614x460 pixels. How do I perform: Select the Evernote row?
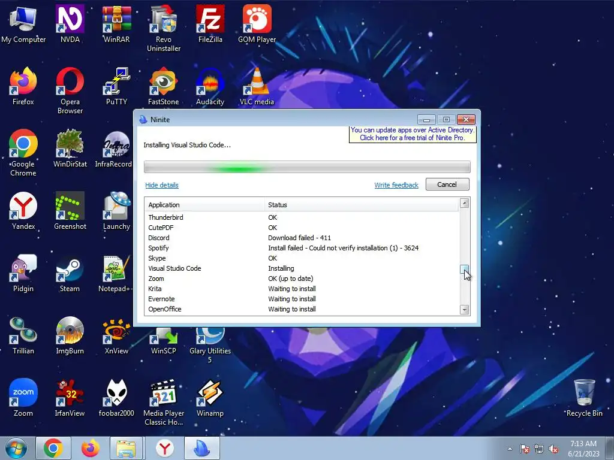[x=302, y=299]
